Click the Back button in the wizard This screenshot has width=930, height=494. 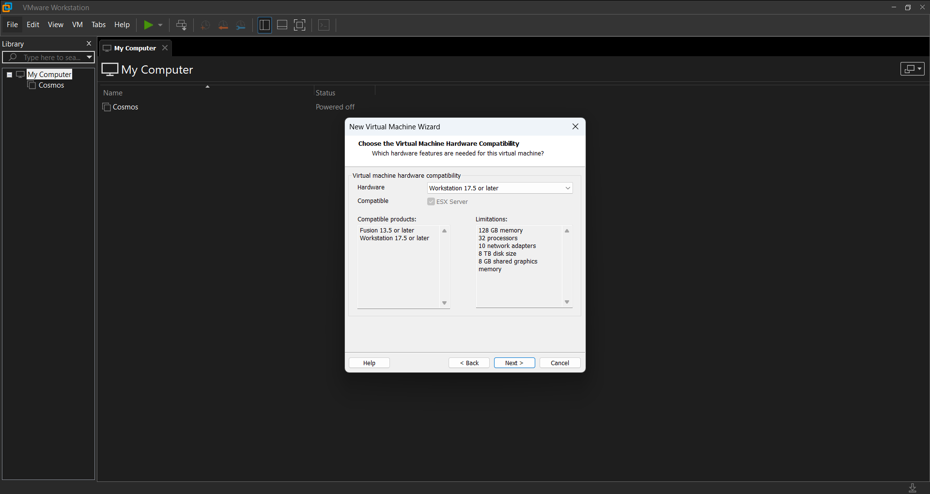[x=469, y=363]
